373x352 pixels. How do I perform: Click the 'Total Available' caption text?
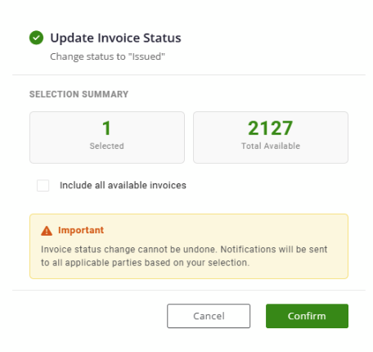click(271, 146)
